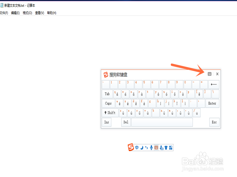Click the j key showing í

click(x=168, y=103)
